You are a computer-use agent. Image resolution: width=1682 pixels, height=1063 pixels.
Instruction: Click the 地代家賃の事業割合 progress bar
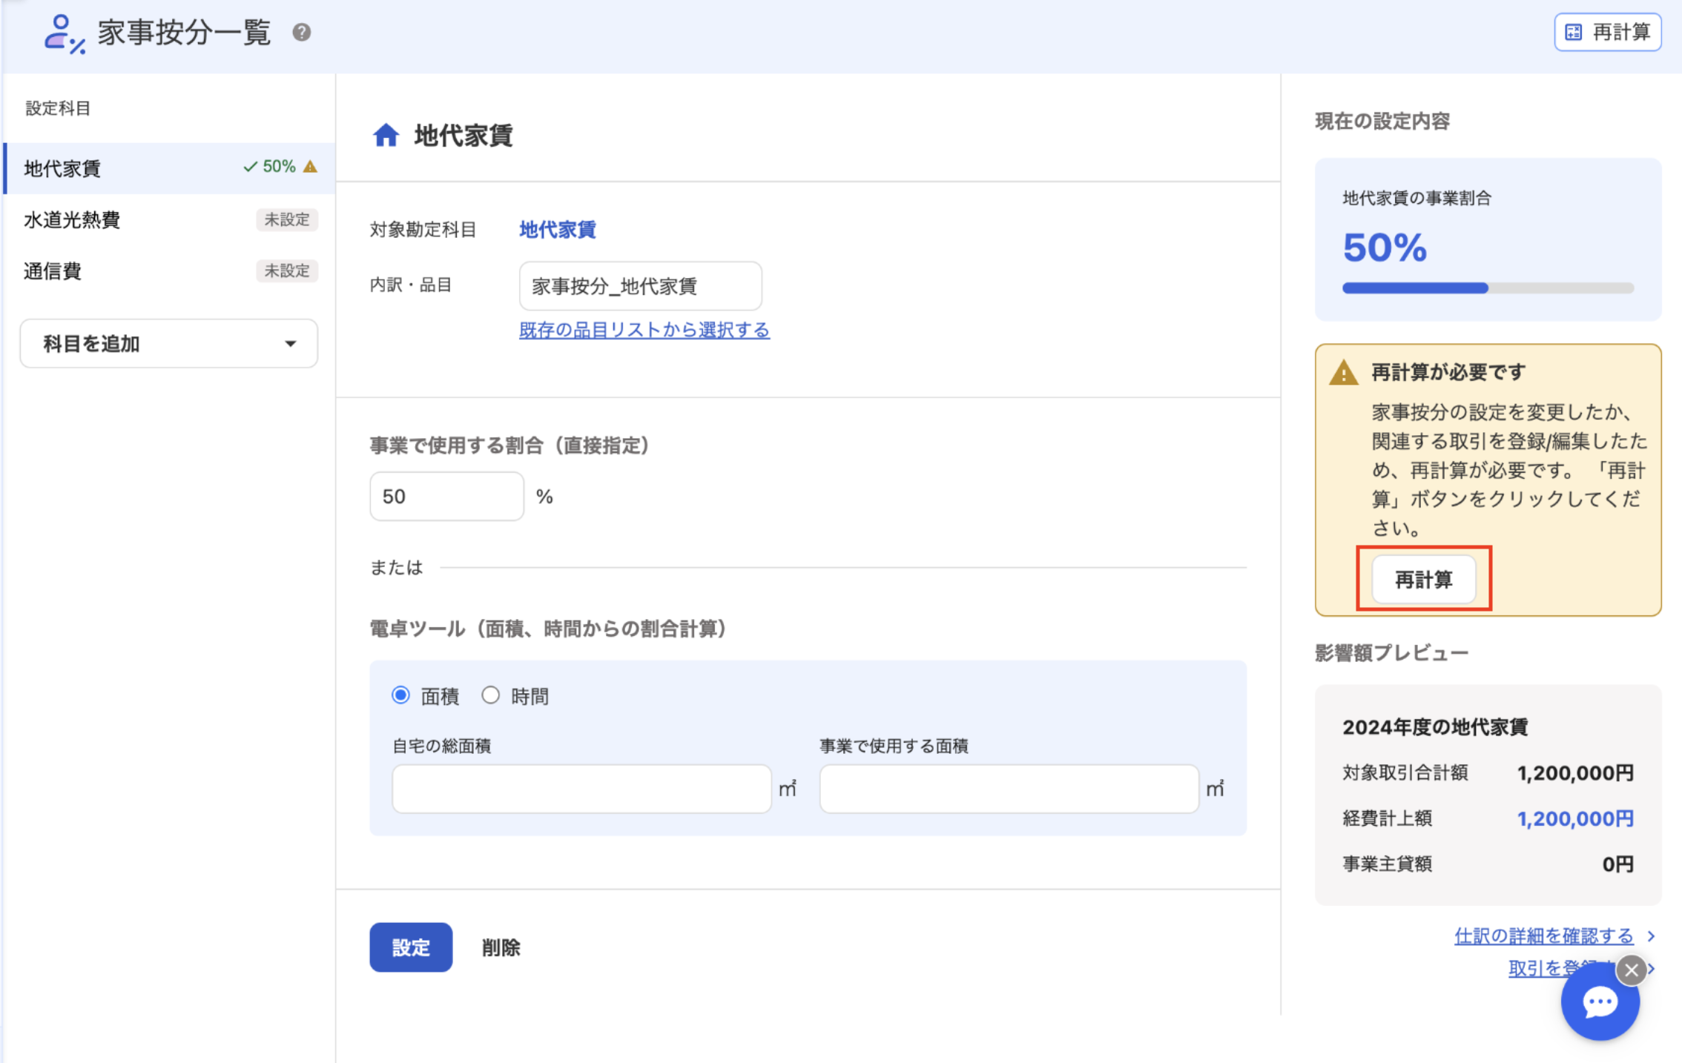coord(1488,288)
